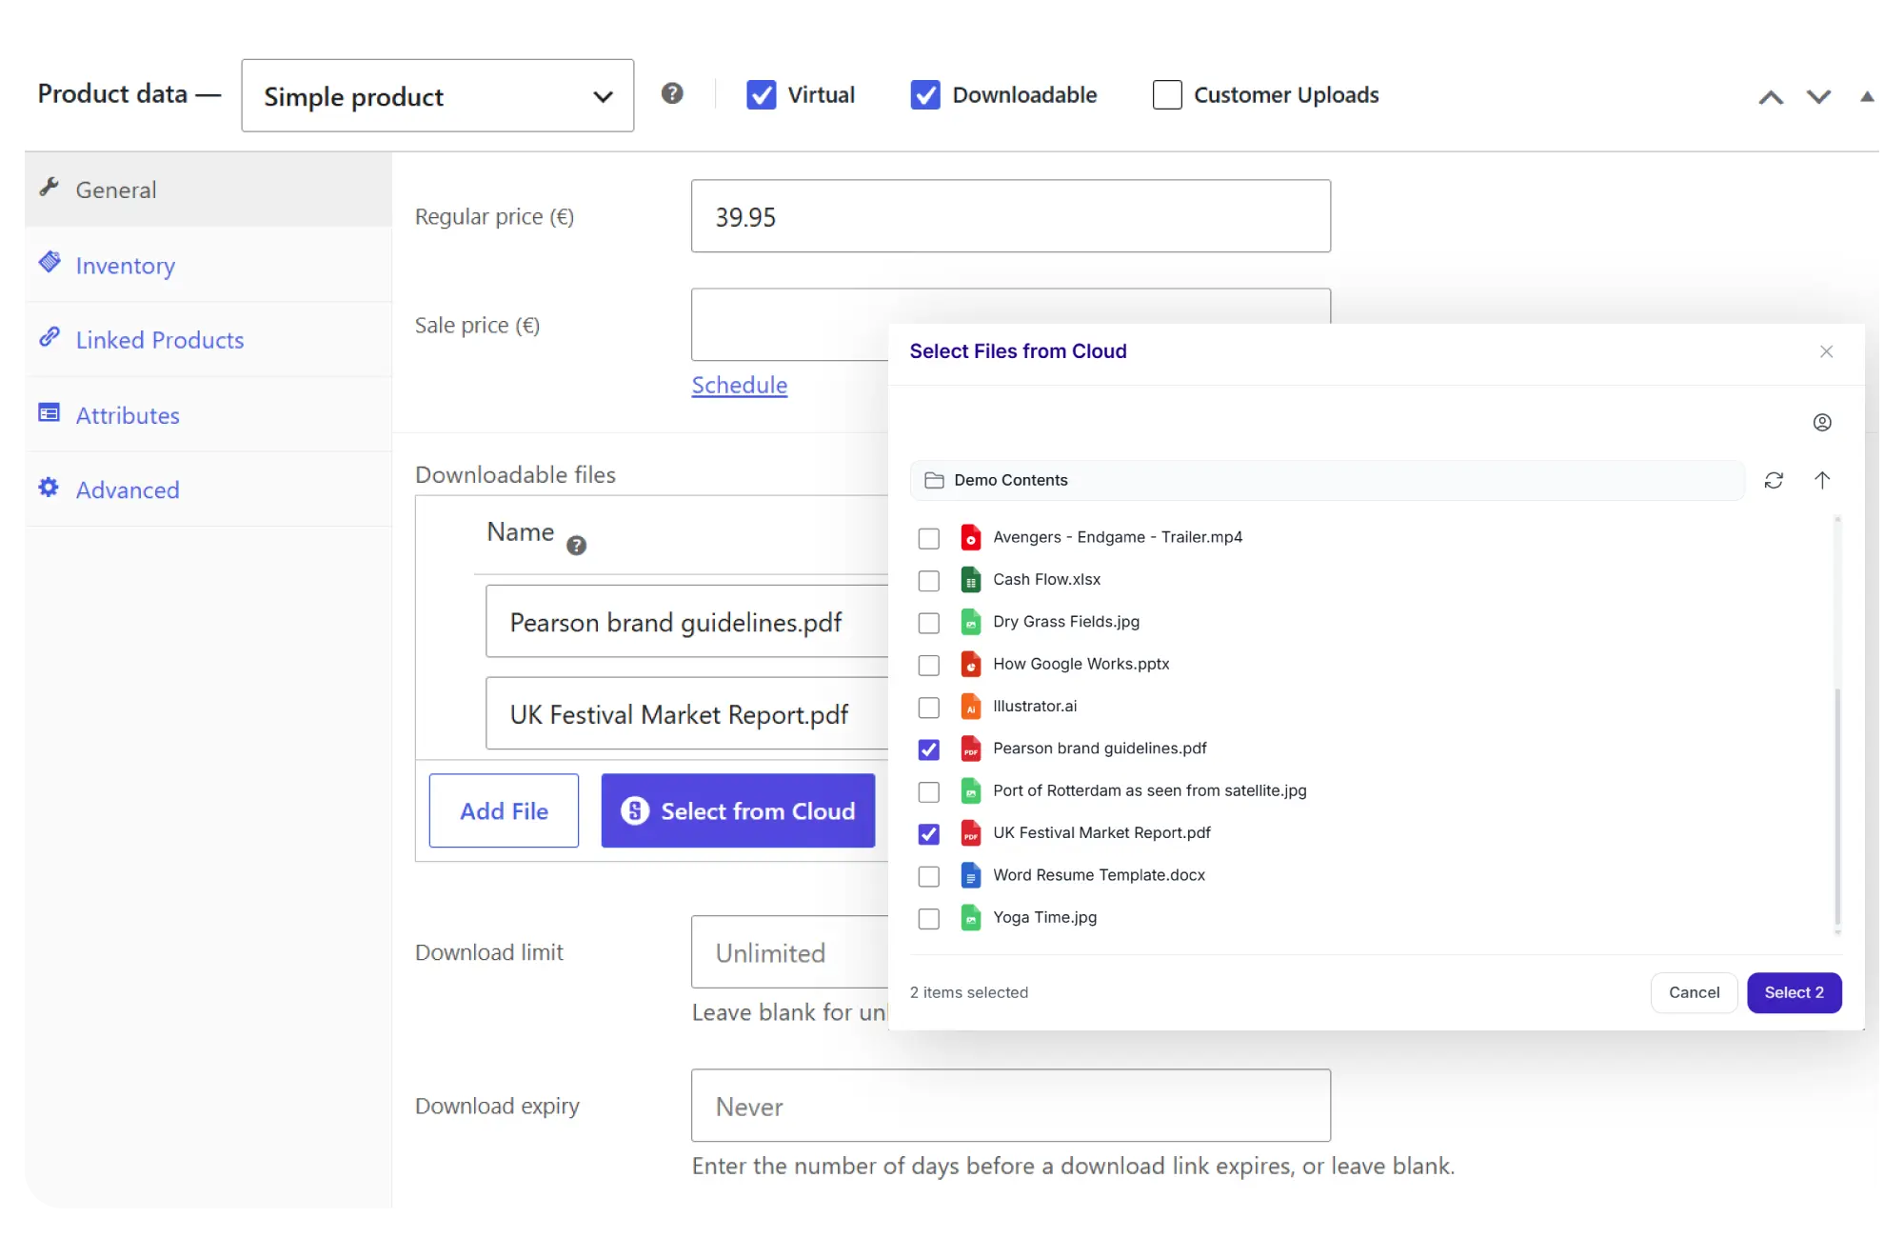Click the Inventory tab tag icon
1904x1258 pixels.
tap(50, 262)
